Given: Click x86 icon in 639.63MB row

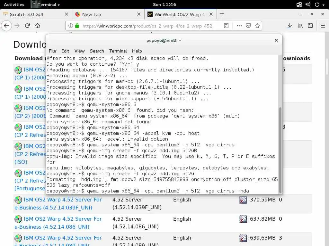Looking at the screenshot, I should coord(243,238).
